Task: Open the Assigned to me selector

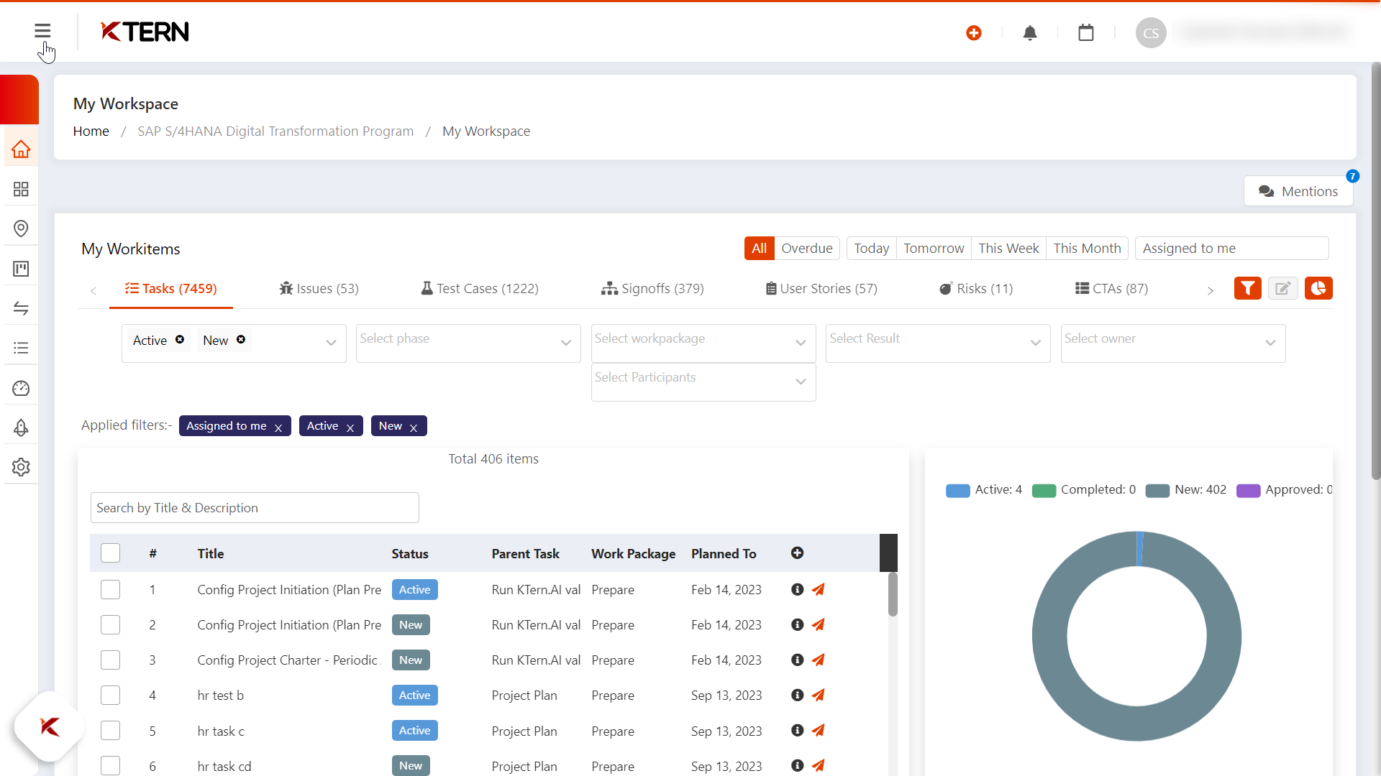Action: click(x=1231, y=248)
